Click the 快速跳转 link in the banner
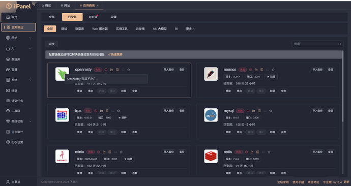Image resolution: width=351 pixels, height=186 pixels. point(115,54)
